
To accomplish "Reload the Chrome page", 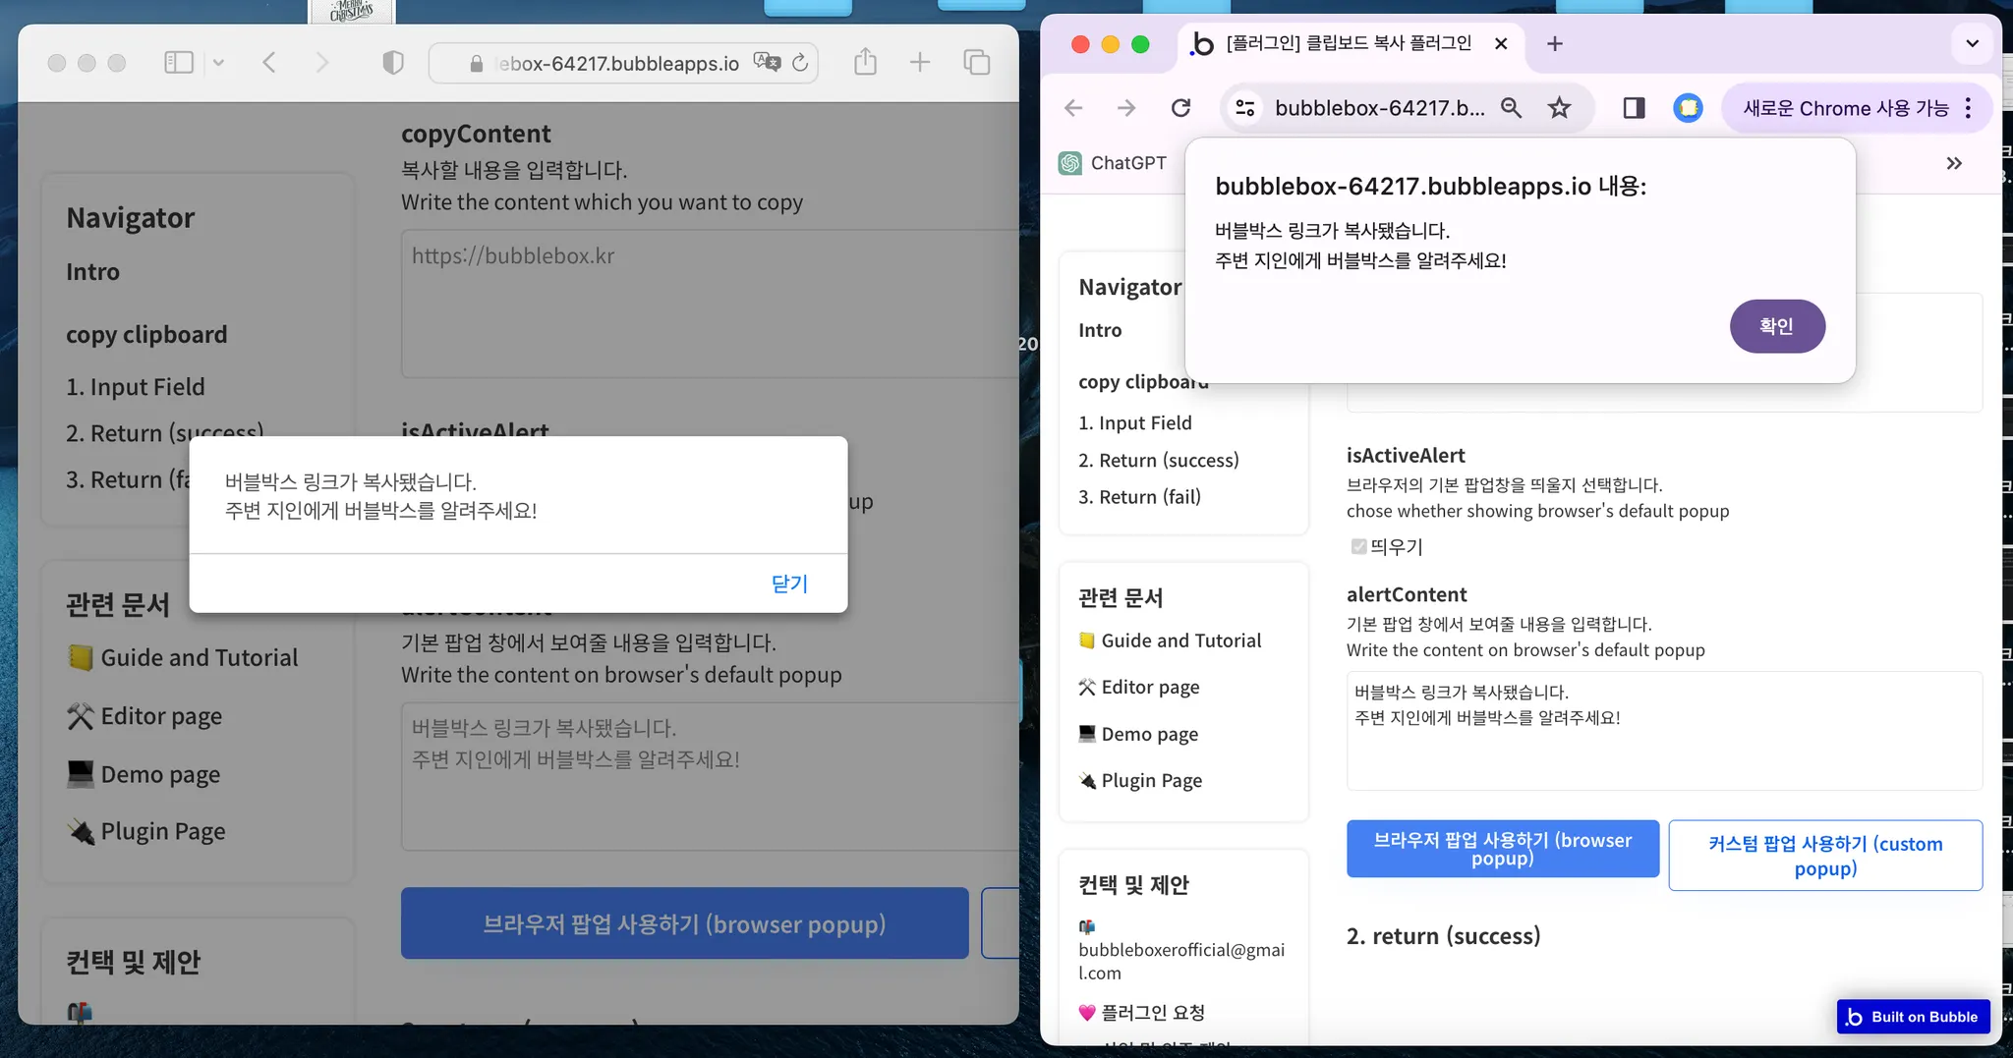I will (x=1181, y=108).
